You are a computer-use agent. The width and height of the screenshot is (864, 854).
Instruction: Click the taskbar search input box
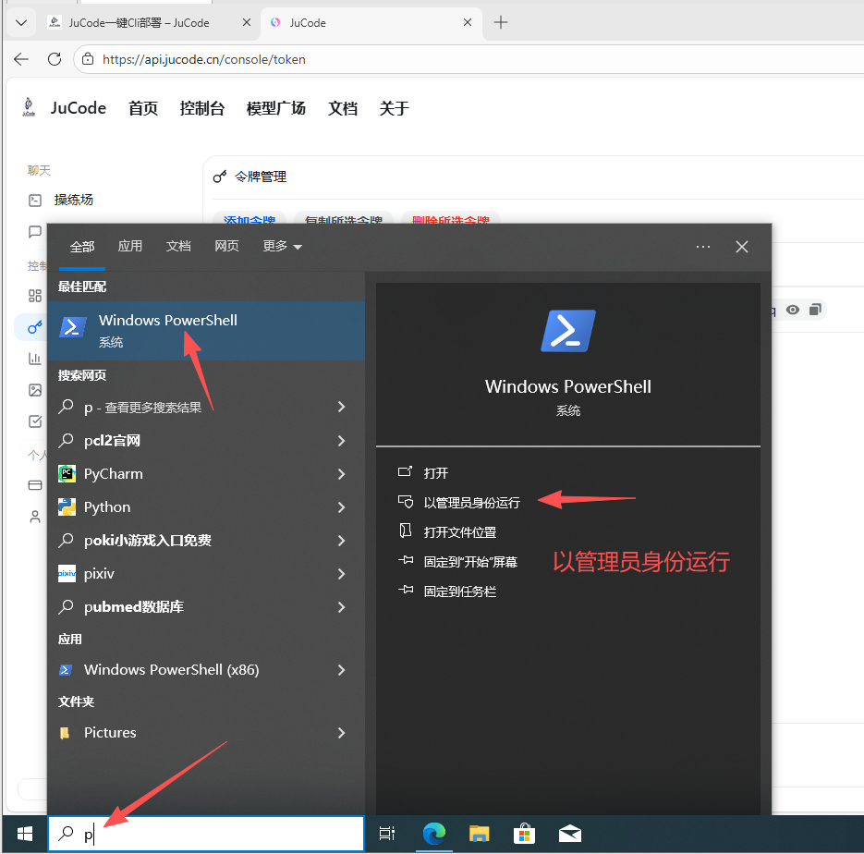tap(222, 834)
